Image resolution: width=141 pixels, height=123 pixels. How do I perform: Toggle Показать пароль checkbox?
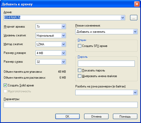pos(79,70)
